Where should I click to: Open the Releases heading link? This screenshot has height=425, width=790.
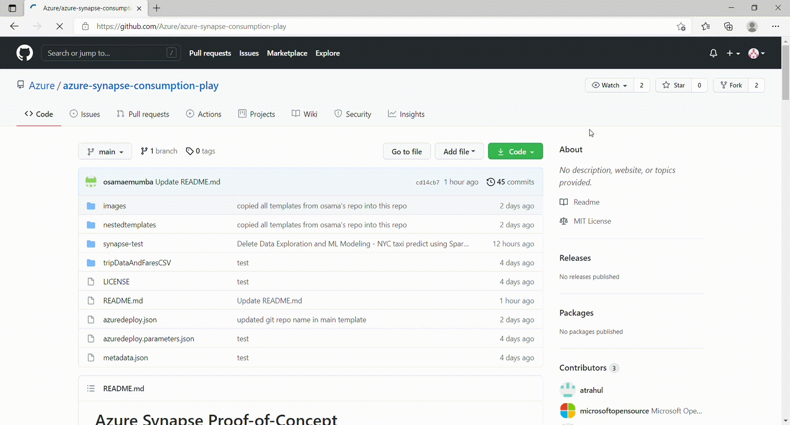point(575,258)
